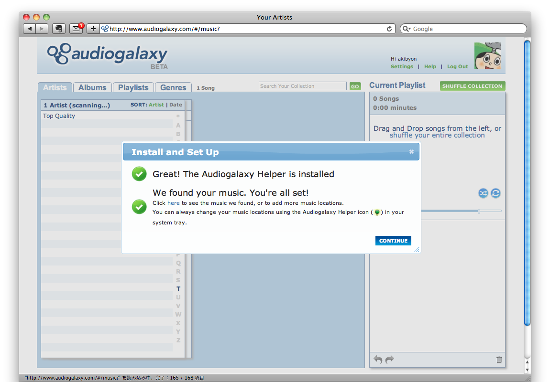Switch to the Playlists tab

click(x=133, y=87)
